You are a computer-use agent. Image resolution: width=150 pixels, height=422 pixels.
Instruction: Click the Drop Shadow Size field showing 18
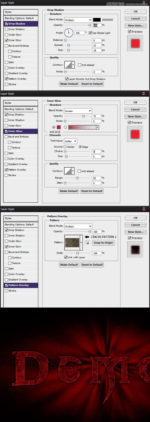click(x=97, y=50)
